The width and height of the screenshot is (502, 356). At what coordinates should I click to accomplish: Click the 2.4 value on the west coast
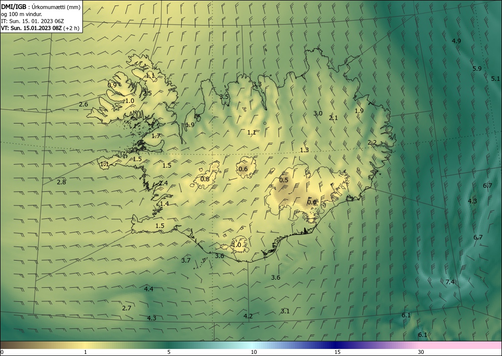pyautogui.click(x=163, y=183)
